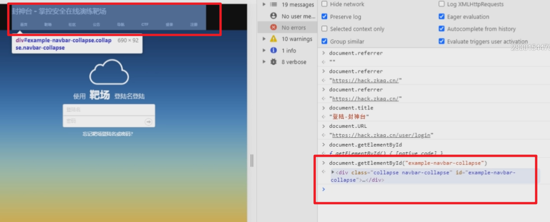Select the 19 messages sidebar row
Screen dimensions: 550x222
coord(287,5)
